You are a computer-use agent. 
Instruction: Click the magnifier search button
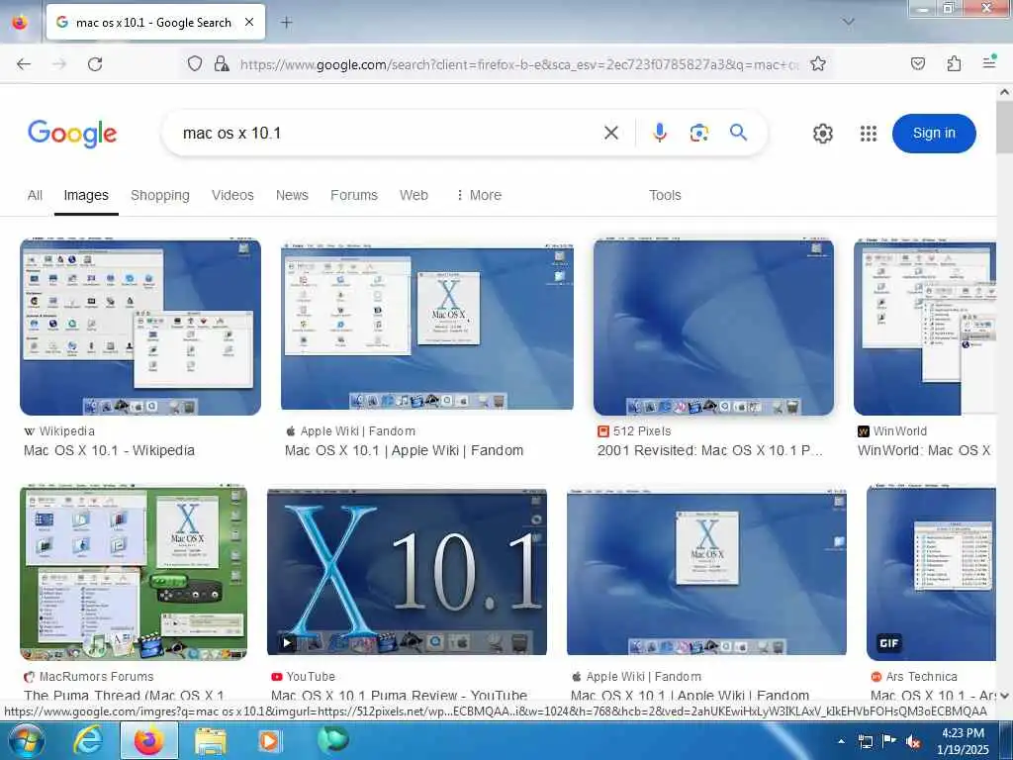[x=738, y=133]
